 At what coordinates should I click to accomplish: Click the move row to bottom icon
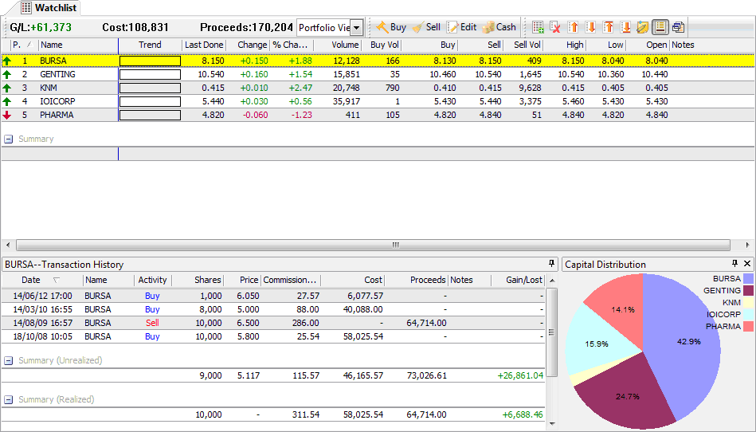tap(626, 27)
